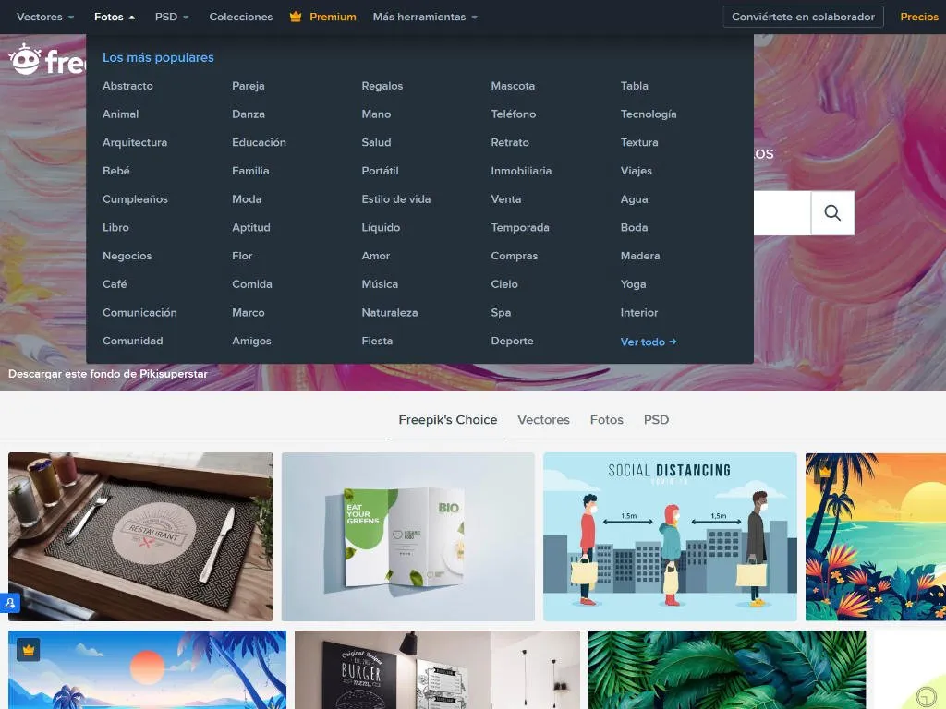Choose the Comida category

coord(251,284)
